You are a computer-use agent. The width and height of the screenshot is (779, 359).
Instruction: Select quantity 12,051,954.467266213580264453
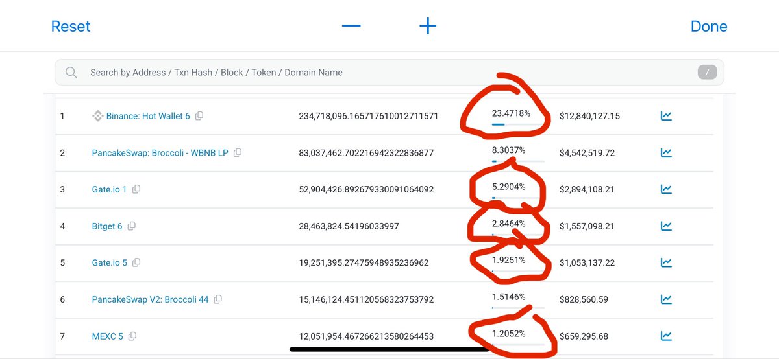(366, 336)
